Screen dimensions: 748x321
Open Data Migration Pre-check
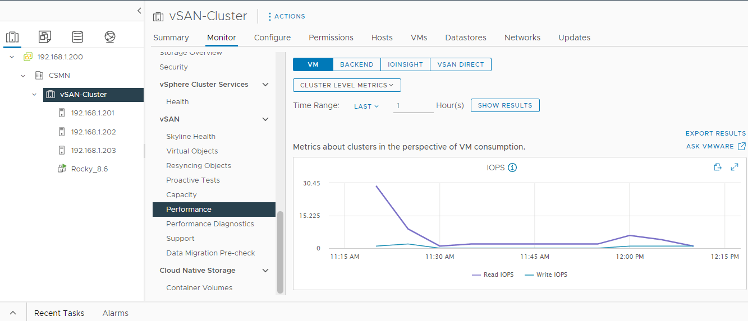pyautogui.click(x=210, y=253)
